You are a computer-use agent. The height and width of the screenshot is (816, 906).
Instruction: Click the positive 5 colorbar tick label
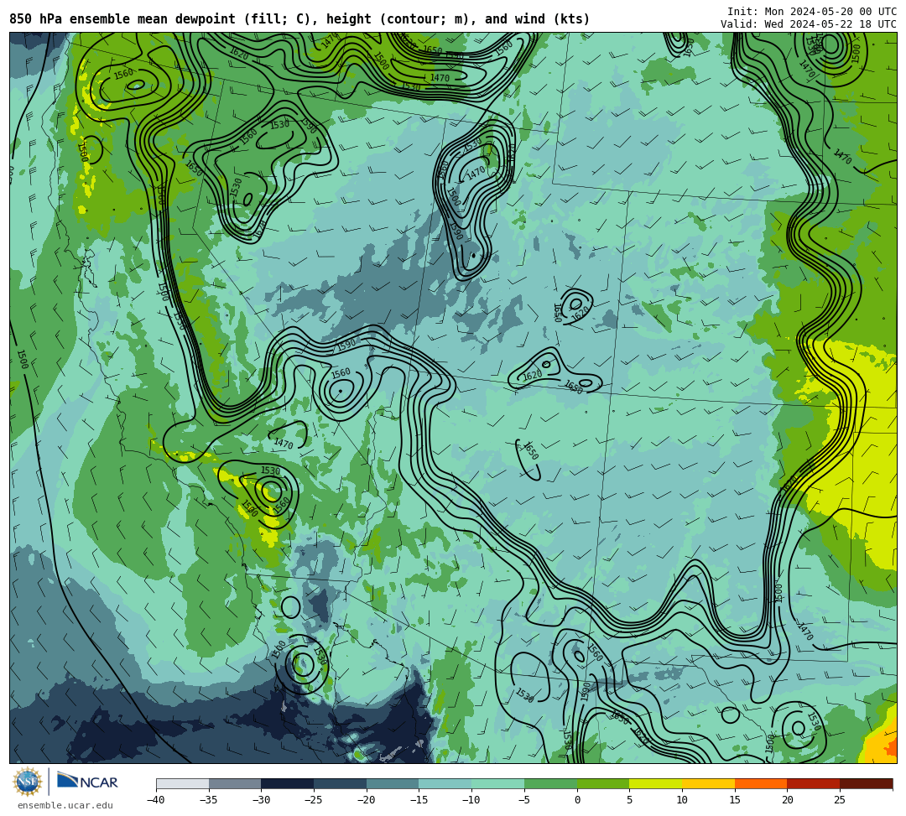click(x=629, y=800)
